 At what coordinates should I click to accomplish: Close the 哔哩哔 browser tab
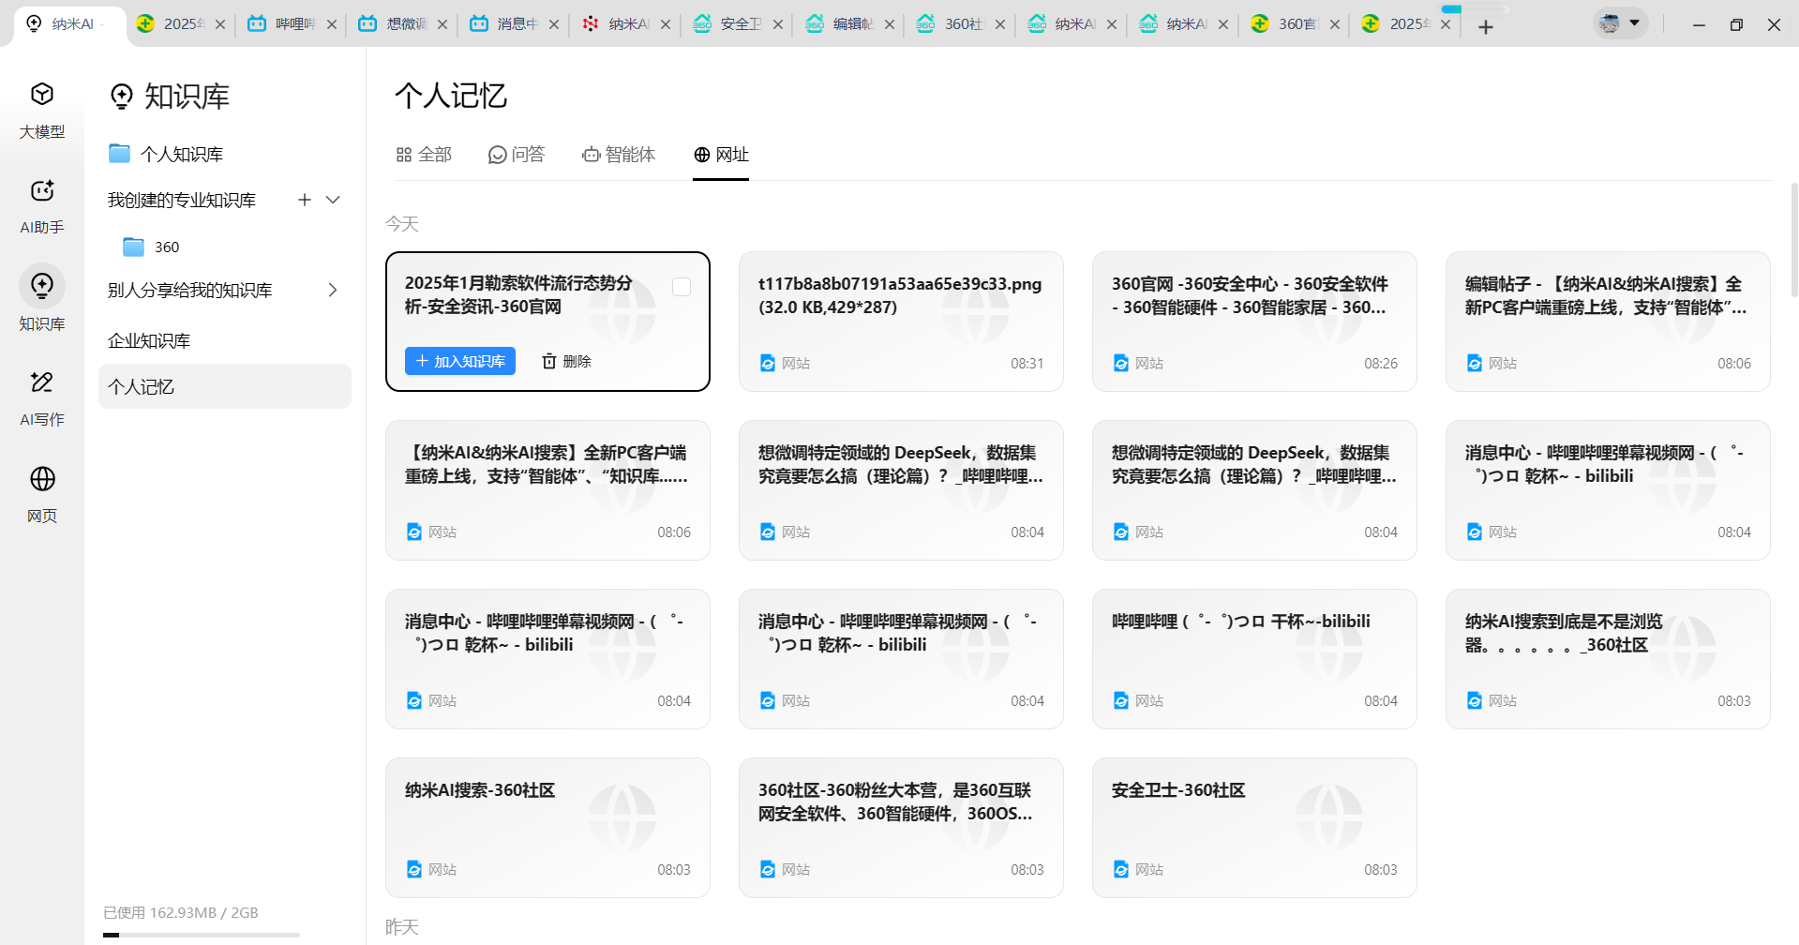[332, 24]
